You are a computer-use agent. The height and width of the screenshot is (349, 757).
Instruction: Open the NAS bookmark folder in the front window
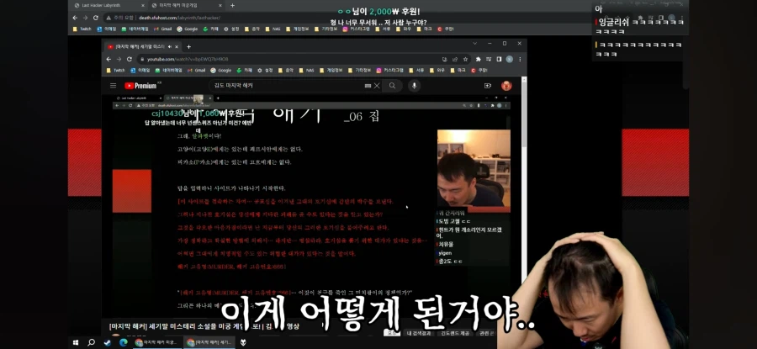click(306, 70)
